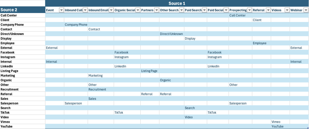Open the Paid Social filter dropdown
Viewport: 309px width, 129px height.
[226, 10]
